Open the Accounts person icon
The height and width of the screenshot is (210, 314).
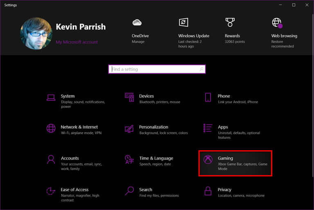[51, 160]
